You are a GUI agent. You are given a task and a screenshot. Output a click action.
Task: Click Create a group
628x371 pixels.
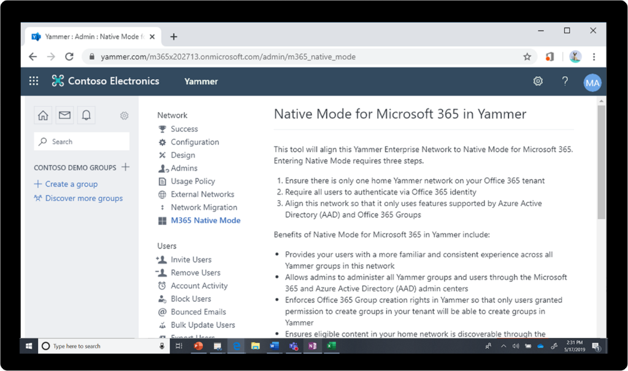coord(66,183)
